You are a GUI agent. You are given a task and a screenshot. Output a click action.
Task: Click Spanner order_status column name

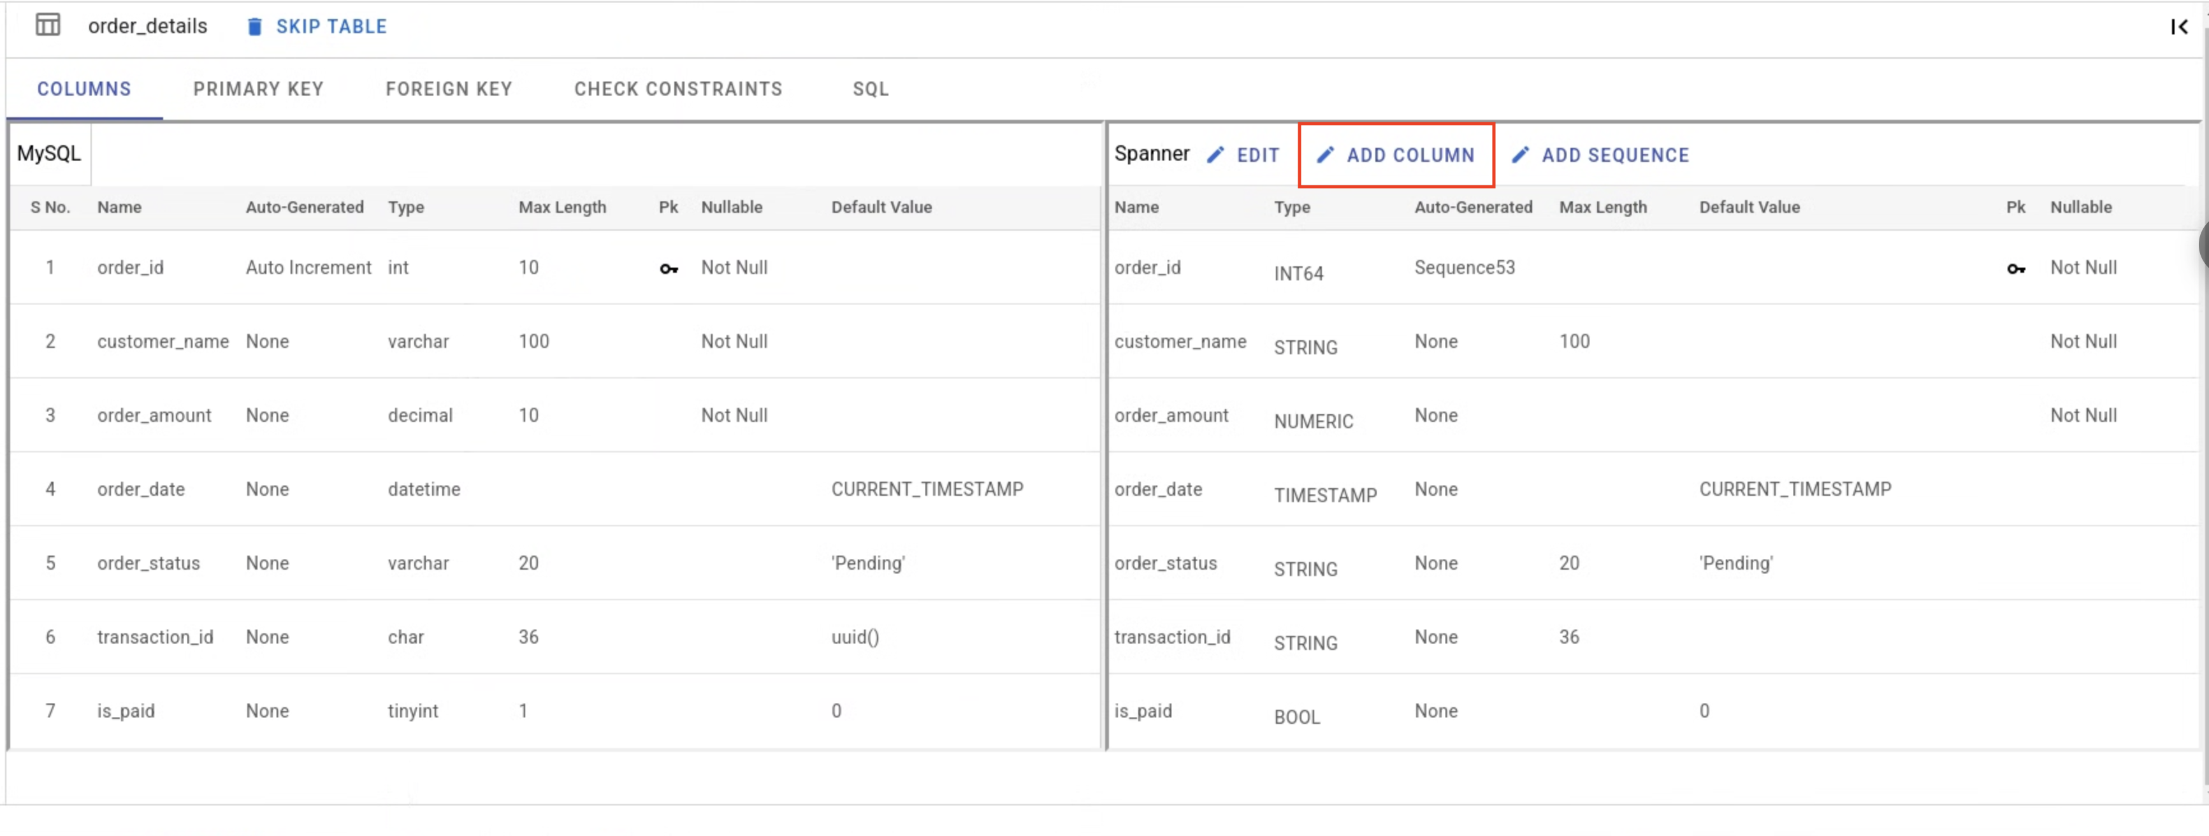pos(1166,563)
